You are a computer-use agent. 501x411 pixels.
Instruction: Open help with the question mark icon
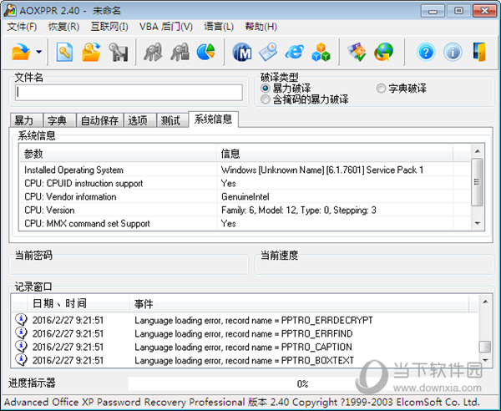click(426, 52)
